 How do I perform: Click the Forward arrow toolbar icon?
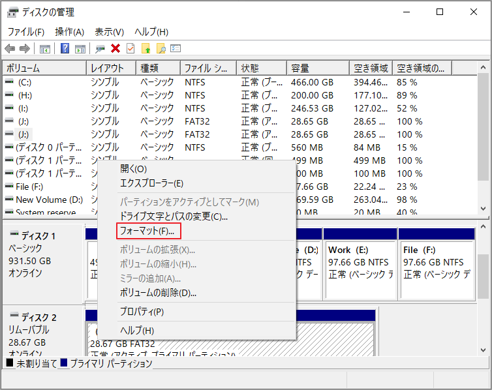25,49
